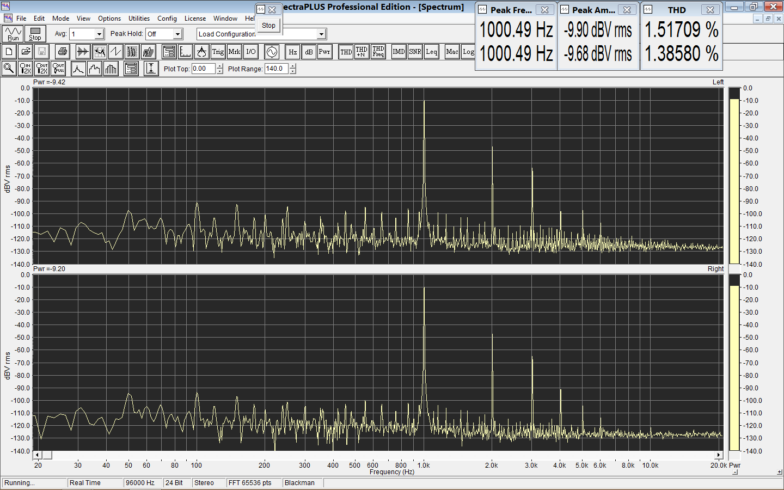784x490 pixels.
Task: Select the Zoom Out Full icon
Action: [x=58, y=69]
